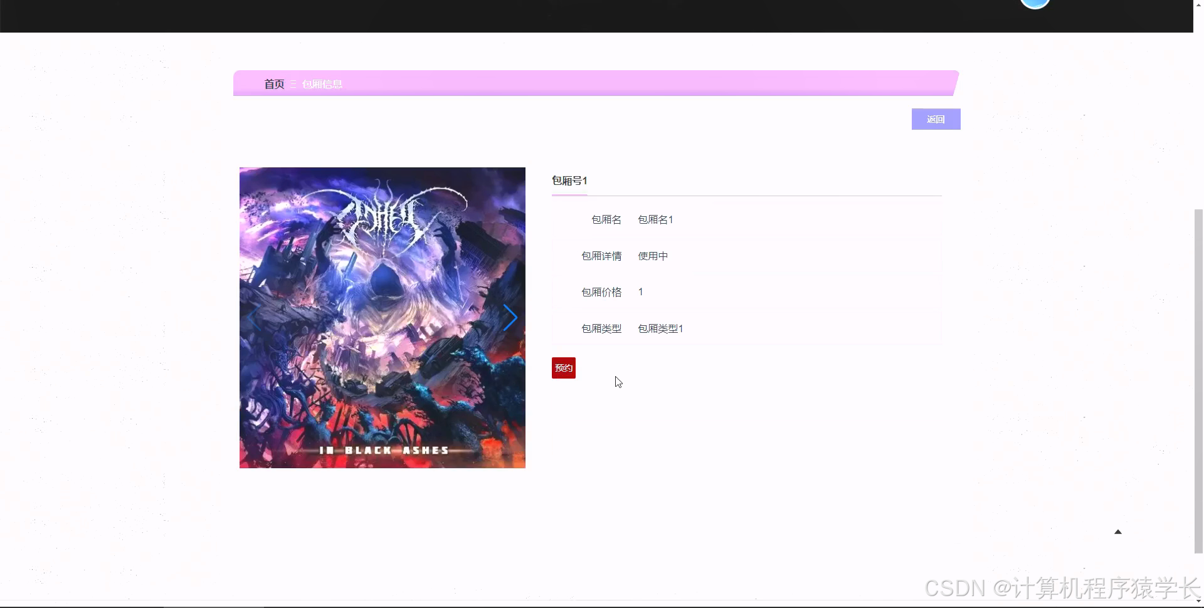This screenshot has height=608, width=1204.
Task: Click the next arrow on the image carousel
Action: [x=510, y=317]
